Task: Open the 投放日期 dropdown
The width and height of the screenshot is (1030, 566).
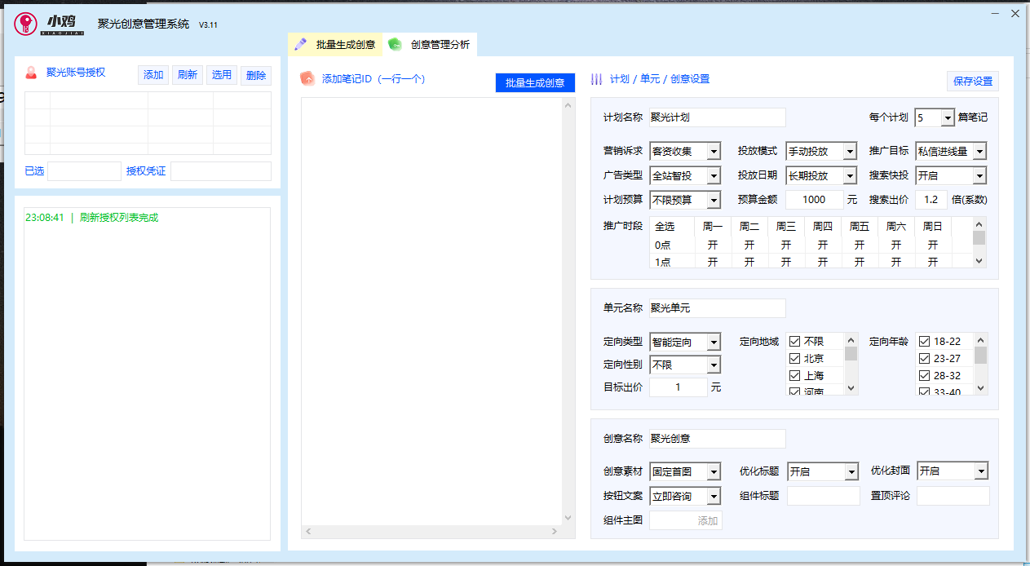Action: [x=850, y=175]
